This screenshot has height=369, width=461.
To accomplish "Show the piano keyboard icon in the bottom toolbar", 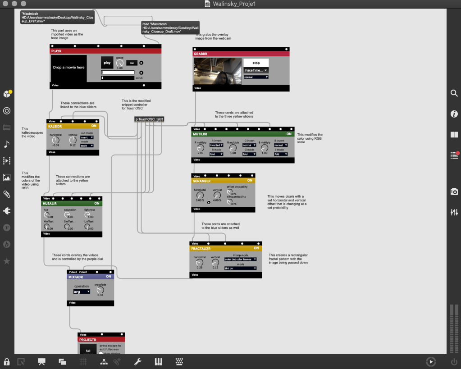I will point(158,361).
